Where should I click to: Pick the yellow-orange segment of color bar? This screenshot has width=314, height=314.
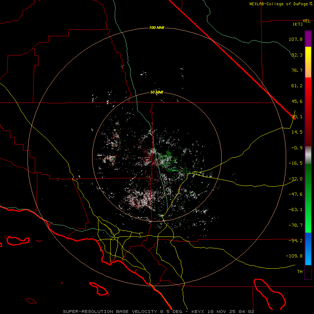tap(308, 62)
